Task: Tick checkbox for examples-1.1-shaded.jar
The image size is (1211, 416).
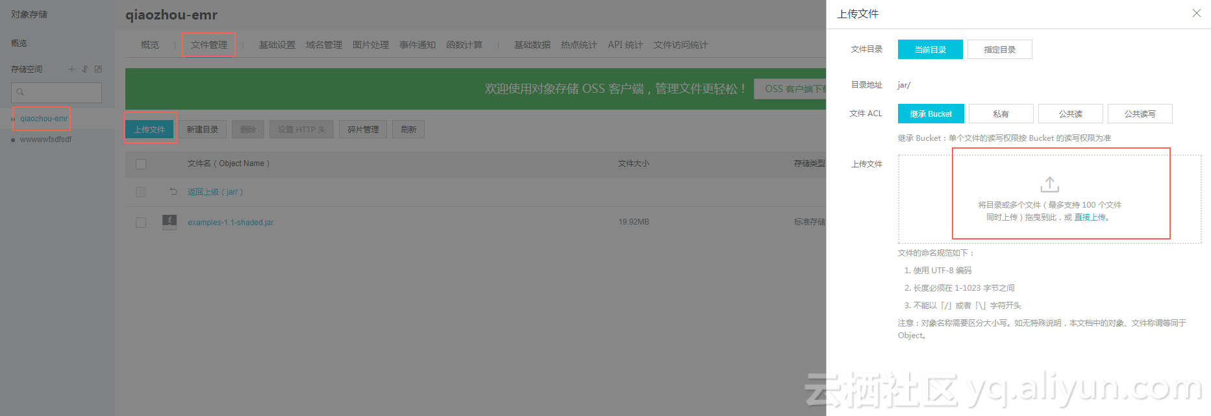Action: [x=141, y=223]
